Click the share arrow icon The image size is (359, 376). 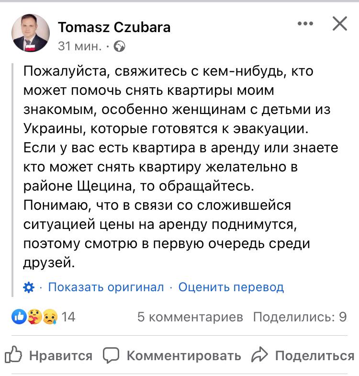259,355
